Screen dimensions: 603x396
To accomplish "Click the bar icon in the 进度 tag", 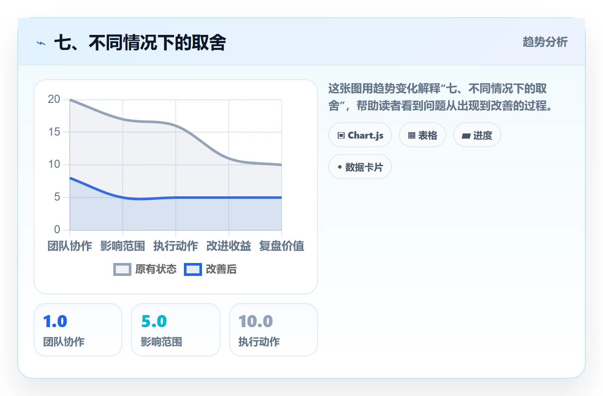I will [466, 136].
